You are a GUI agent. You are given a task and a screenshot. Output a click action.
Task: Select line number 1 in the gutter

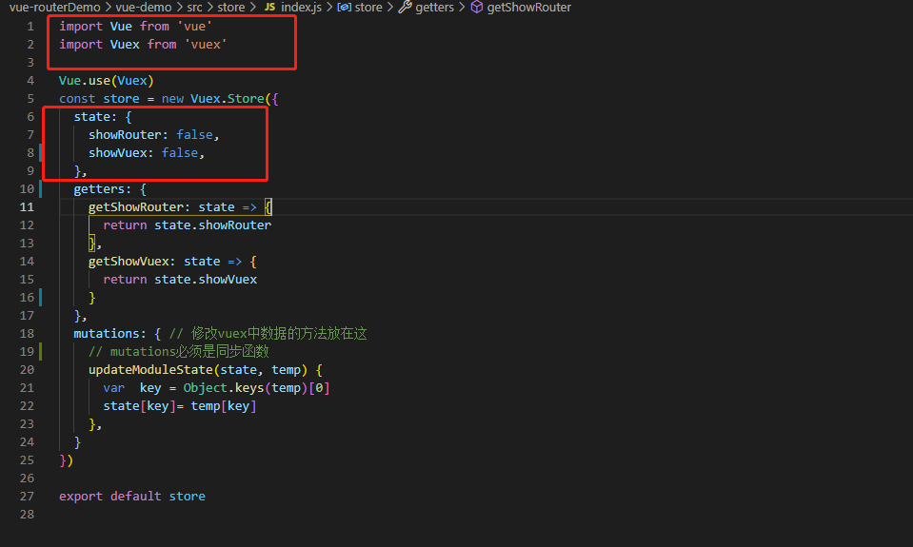click(30, 27)
